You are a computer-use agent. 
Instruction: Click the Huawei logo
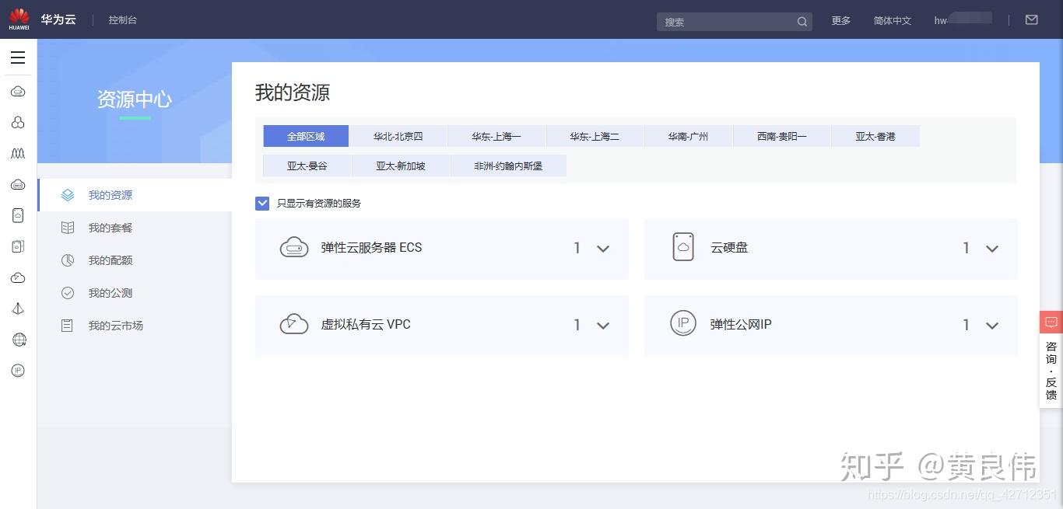[x=19, y=19]
